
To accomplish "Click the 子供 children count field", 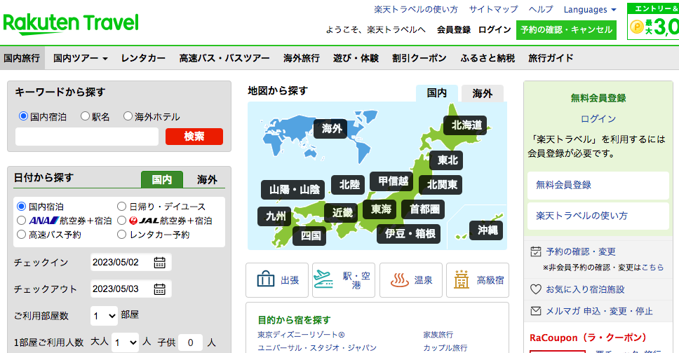I will (190, 342).
